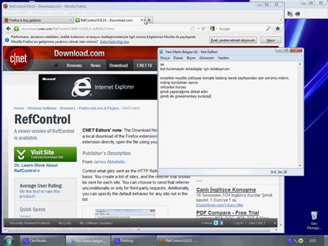Viewport: 328px width, 246px height.
Task: Open Canlı İngilizce Konuşma ad link
Action: click(226, 190)
